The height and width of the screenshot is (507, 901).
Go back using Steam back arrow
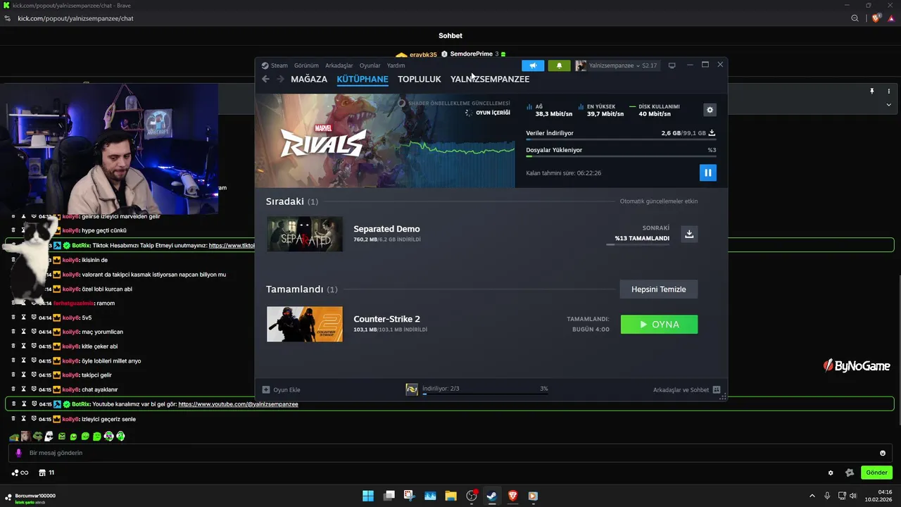pos(265,79)
